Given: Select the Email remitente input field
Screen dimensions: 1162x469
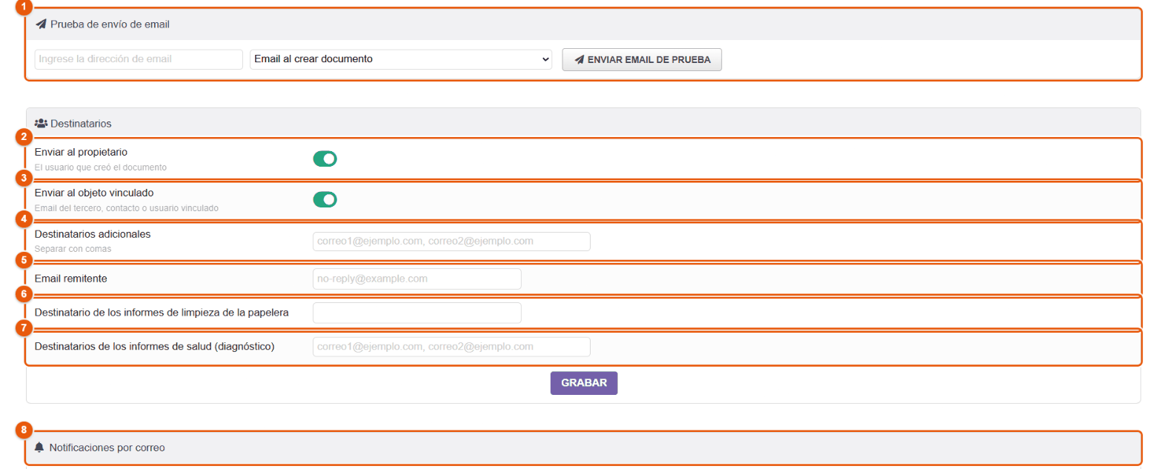Looking at the screenshot, I should pyautogui.click(x=417, y=279).
